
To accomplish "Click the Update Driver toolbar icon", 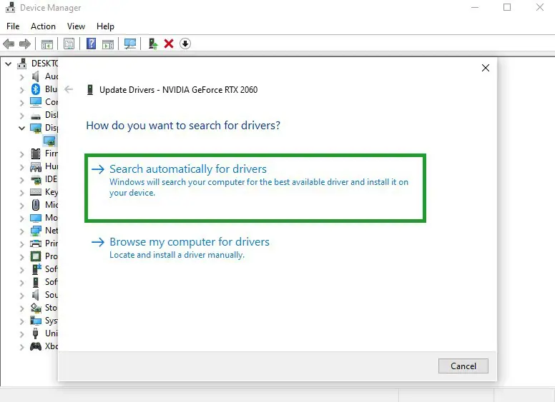I will coord(152,44).
